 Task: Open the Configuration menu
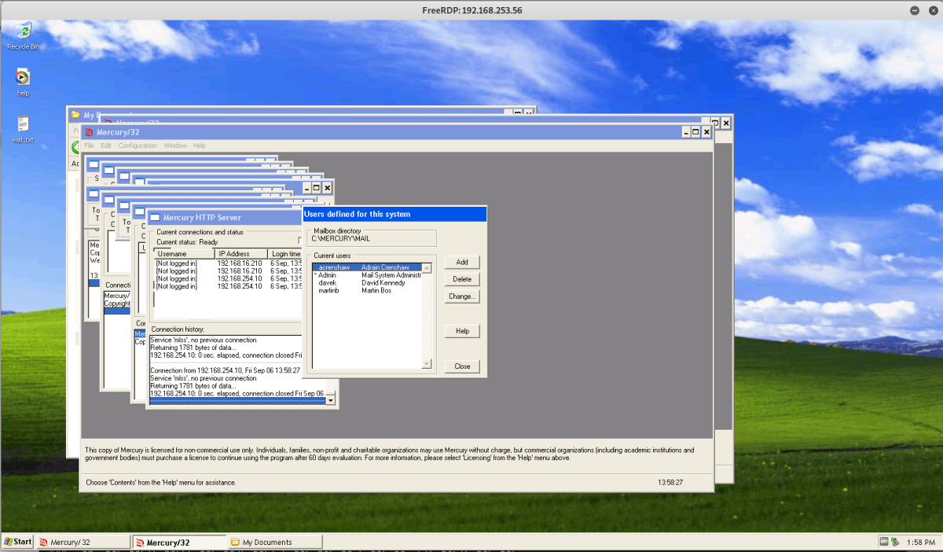click(138, 145)
